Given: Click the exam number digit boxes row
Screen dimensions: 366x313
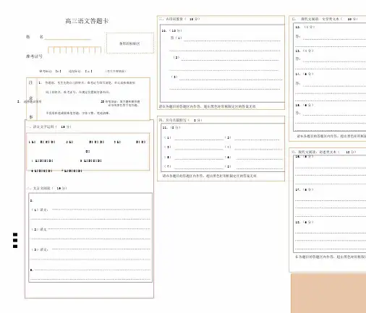Looking at the screenshot, I should point(75,50).
